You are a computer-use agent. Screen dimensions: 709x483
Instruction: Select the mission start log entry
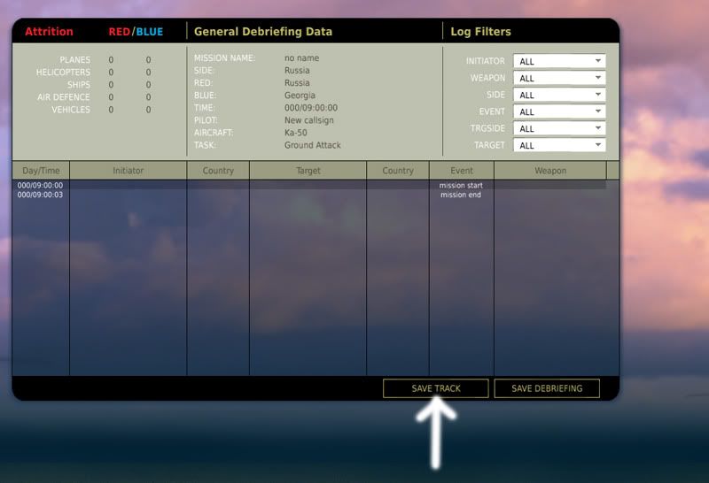460,186
